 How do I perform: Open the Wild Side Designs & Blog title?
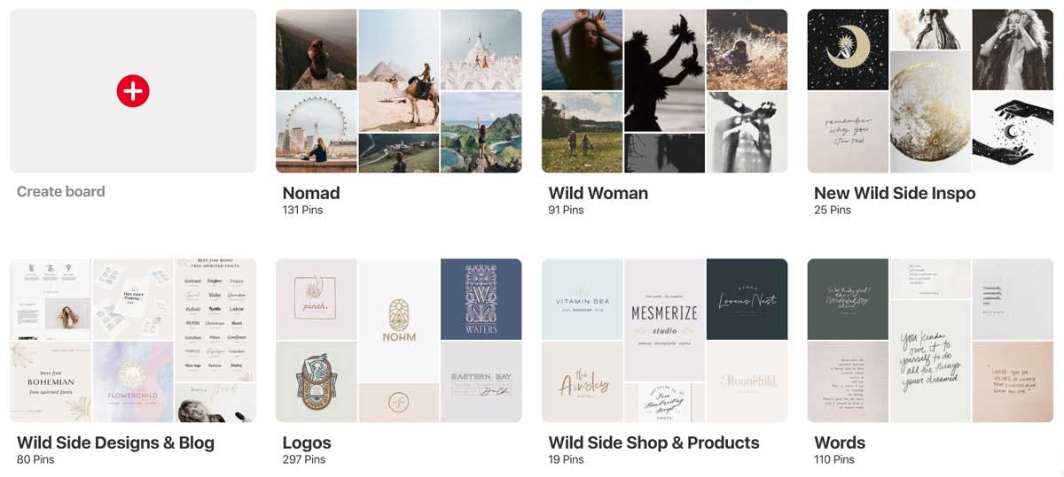click(115, 442)
